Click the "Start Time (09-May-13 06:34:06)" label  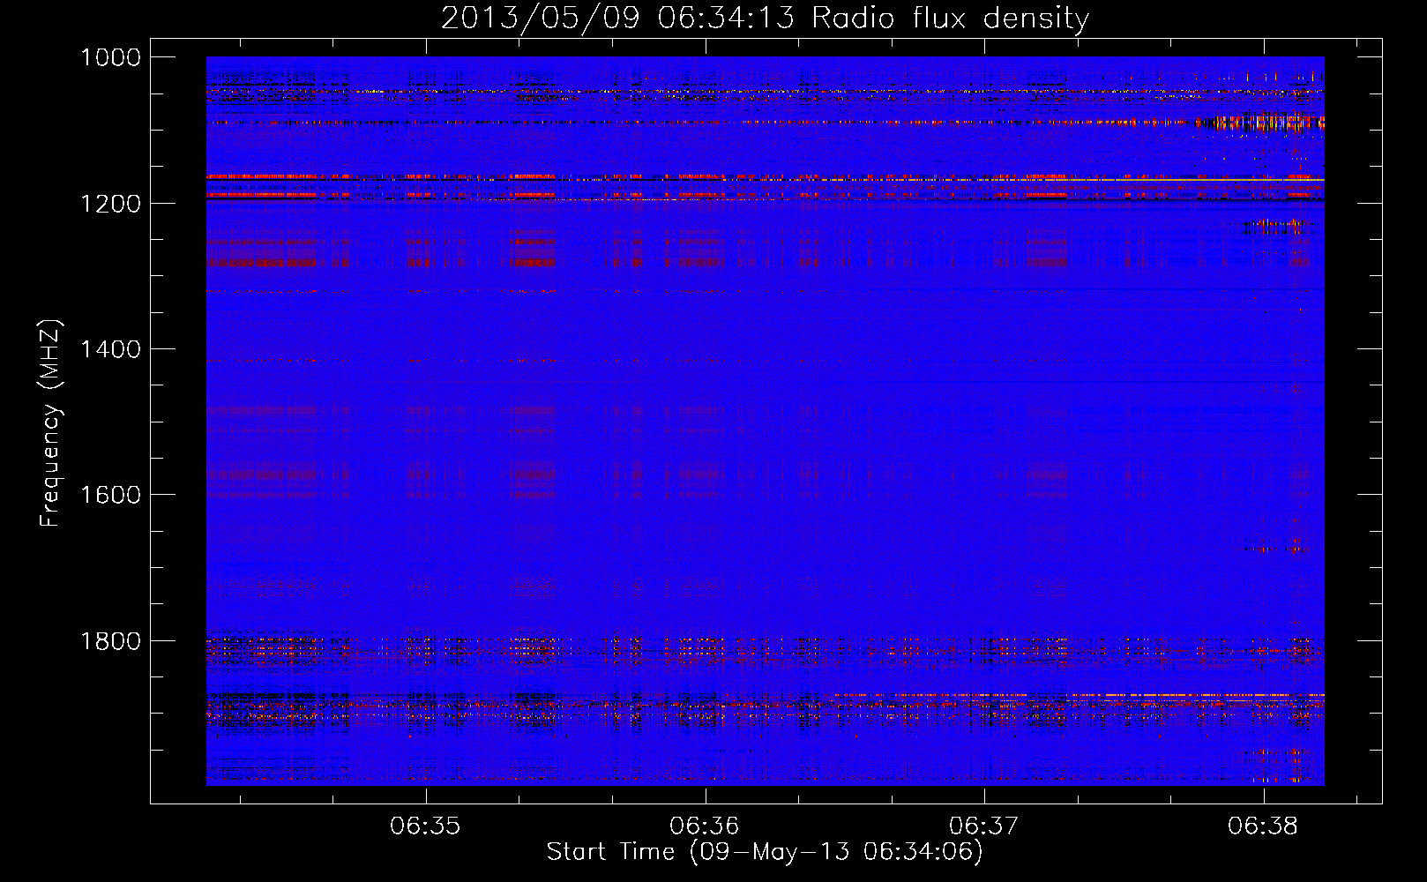[x=765, y=852]
